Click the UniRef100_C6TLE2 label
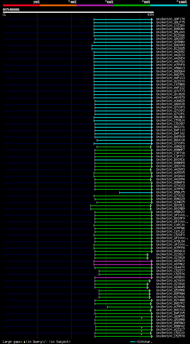This screenshot has width=190, height=344. click(x=170, y=232)
